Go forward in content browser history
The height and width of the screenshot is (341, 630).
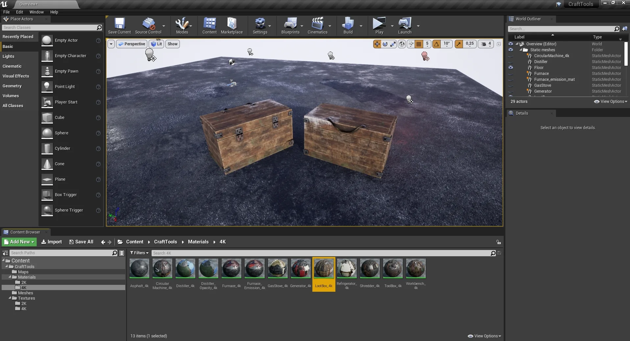[x=109, y=242]
